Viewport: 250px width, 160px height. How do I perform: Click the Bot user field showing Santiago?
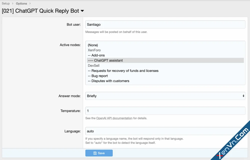[x=165, y=25]
